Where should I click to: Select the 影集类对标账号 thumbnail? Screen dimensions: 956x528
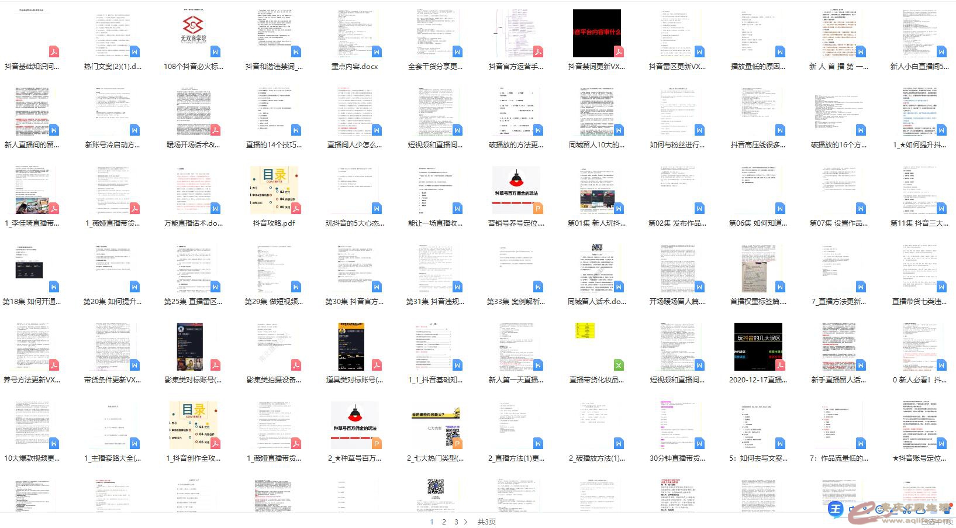(x=194, y=346)
